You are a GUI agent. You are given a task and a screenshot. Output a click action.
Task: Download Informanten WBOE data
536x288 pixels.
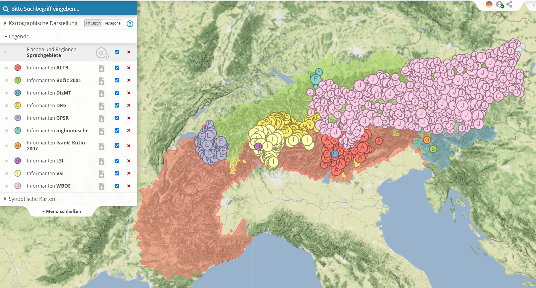click(101, 186)
